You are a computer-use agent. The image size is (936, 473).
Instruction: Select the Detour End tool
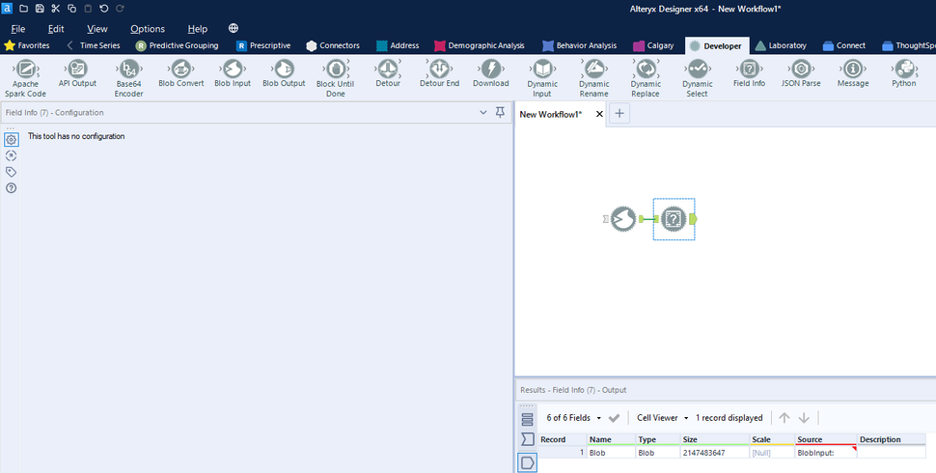click(439, 74)
